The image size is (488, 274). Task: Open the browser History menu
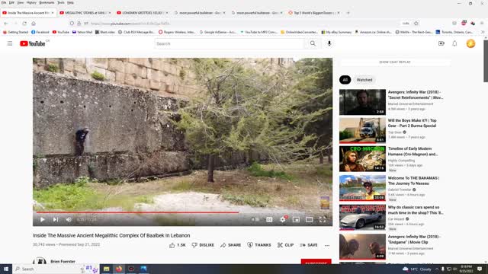pyautogui.click(x=31, y=2)
